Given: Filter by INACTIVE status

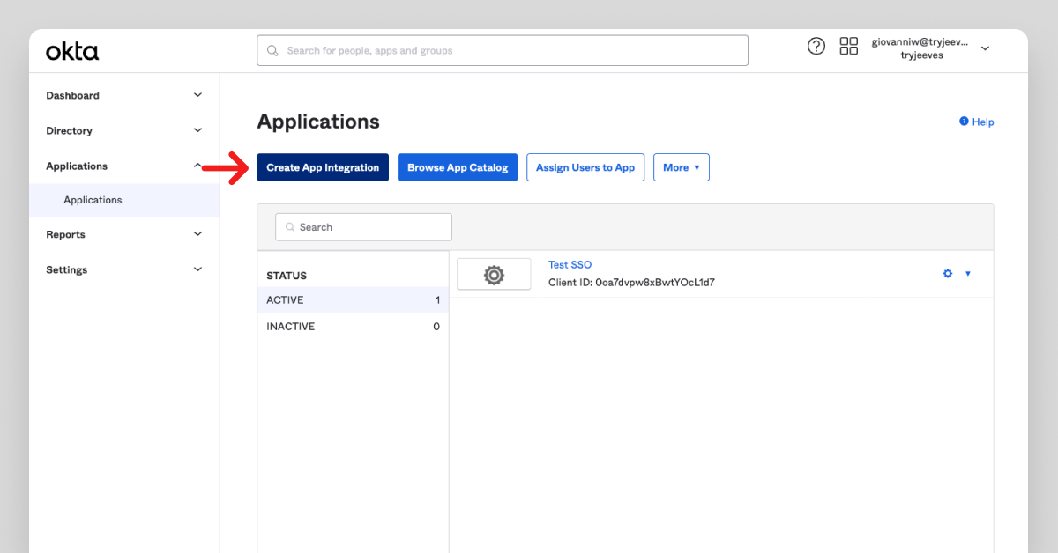Looking at the screenshot, I should point(353,327).
